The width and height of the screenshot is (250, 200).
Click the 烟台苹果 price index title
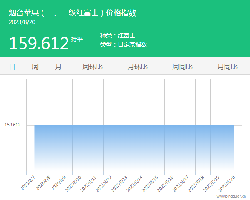point(72,13)
